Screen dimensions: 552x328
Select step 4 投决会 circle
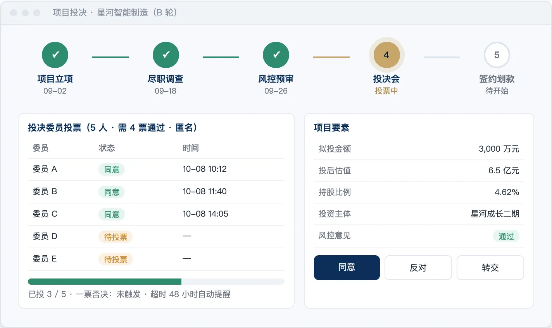pos(386,55)
